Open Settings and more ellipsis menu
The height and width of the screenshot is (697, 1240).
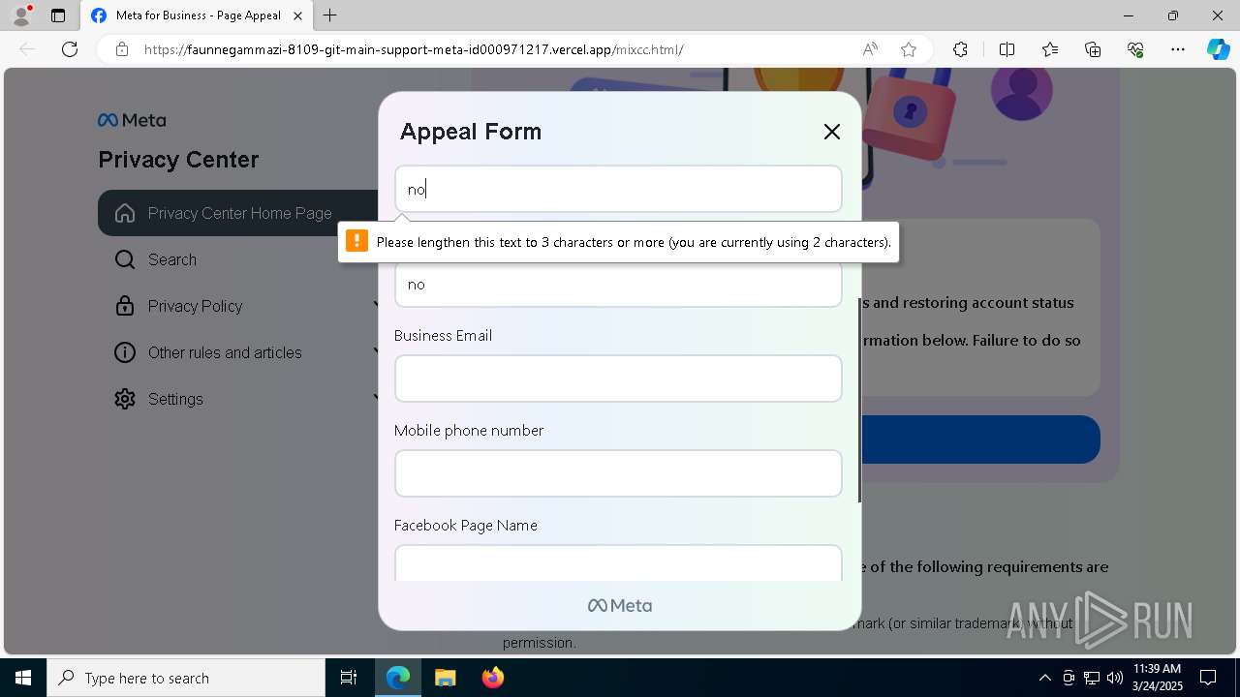click(x=1178, y=49)
